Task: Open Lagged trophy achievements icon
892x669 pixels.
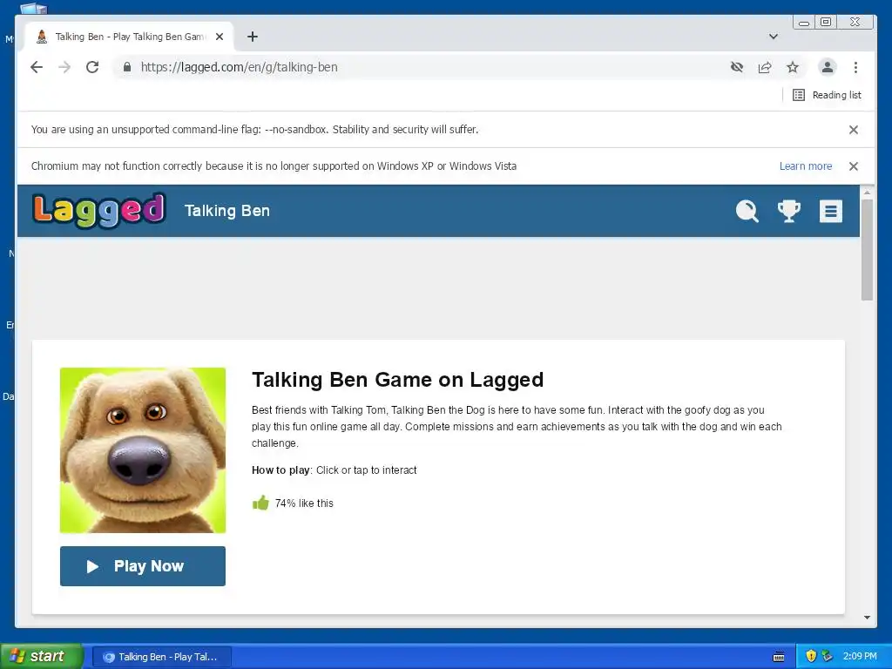Action: 789,211
